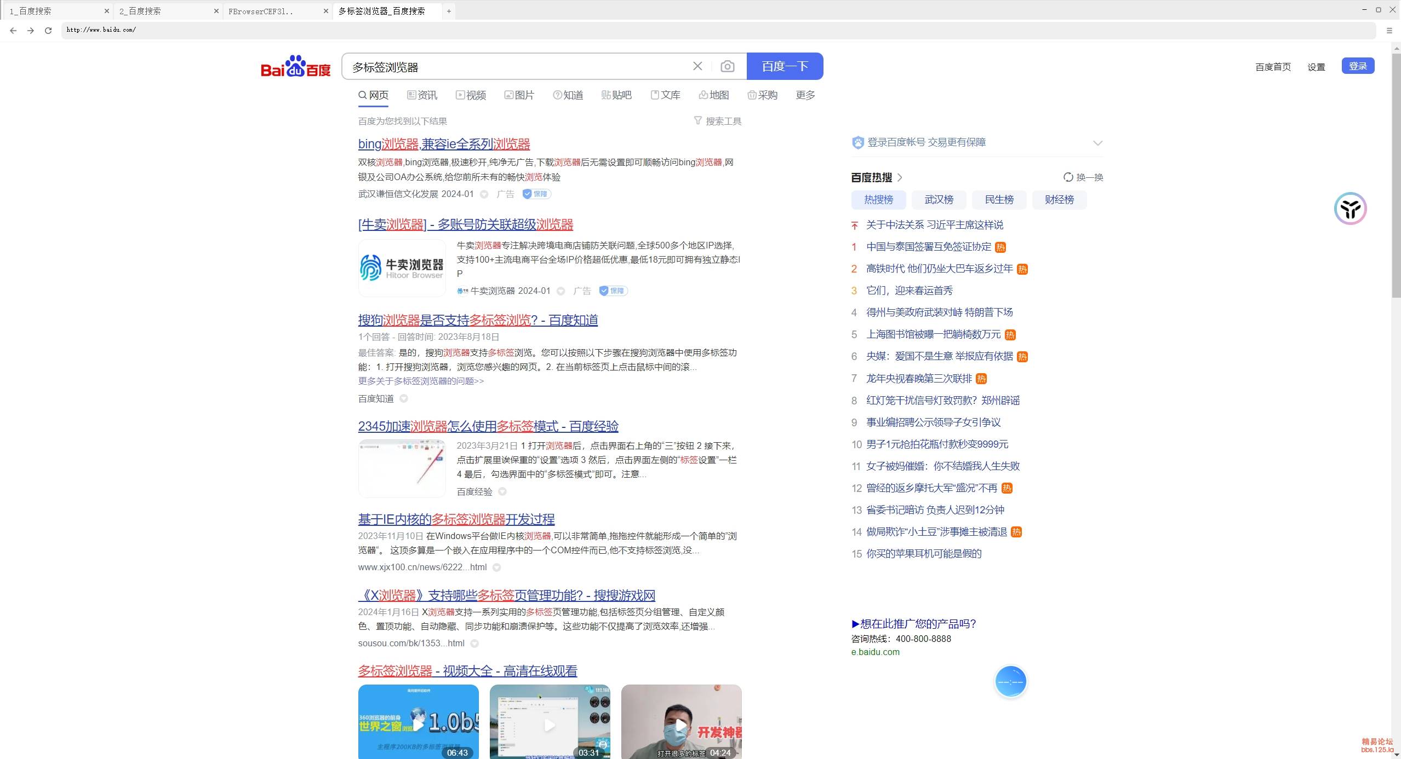The image size is (1401, 759).
Task: Open 更多关于多标签浏览器的问题 link
Action: click(421, 381)
